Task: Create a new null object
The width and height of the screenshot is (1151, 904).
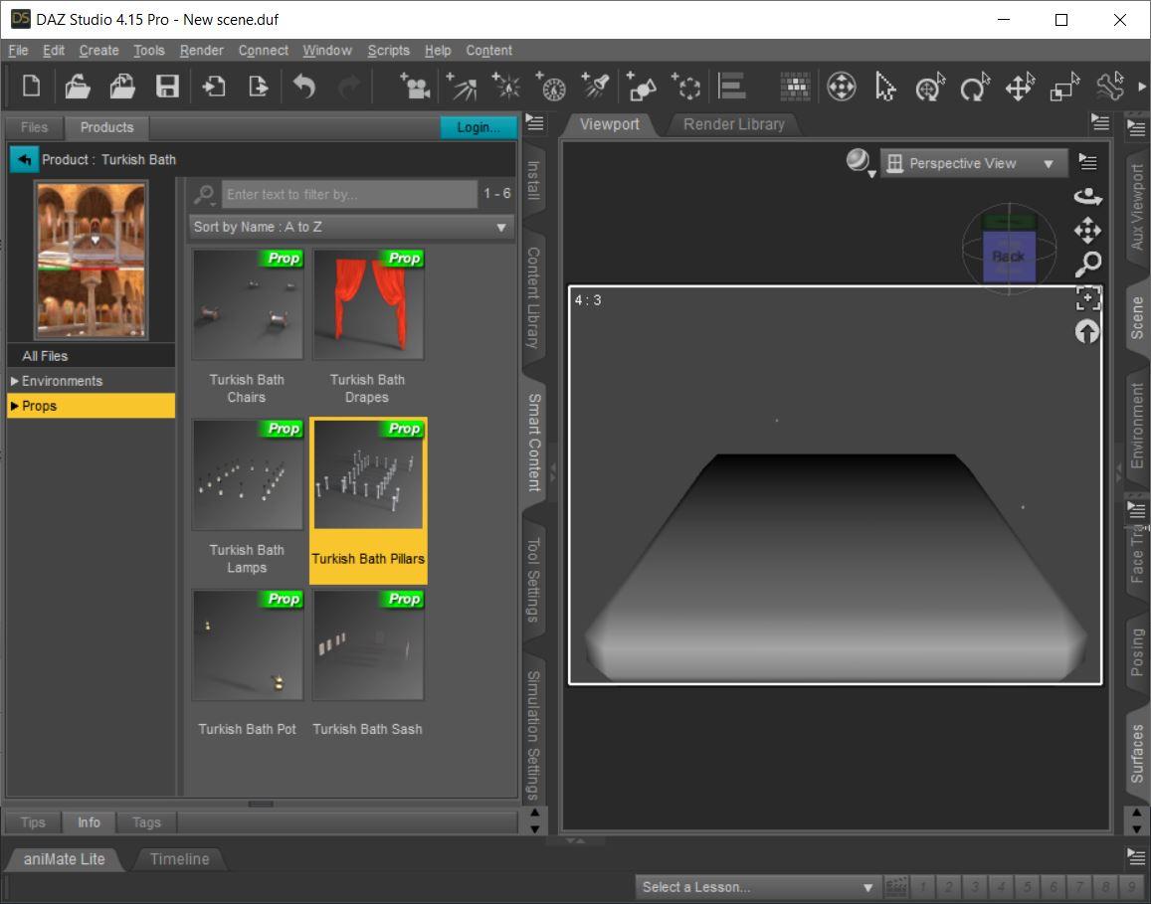Action: [686, 87]
